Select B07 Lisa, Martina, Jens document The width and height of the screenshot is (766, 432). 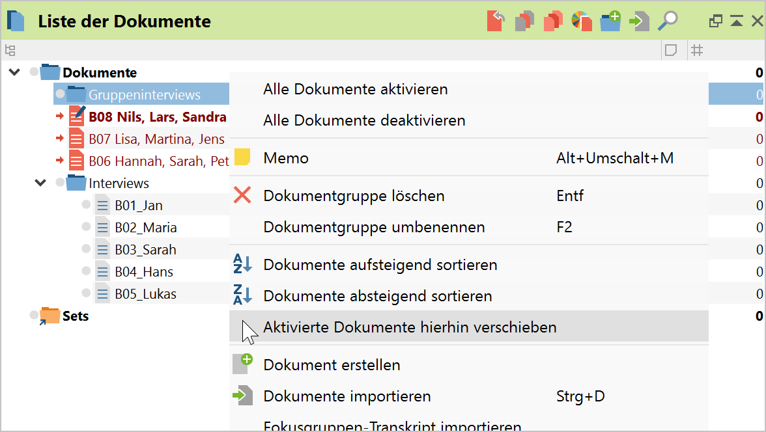tap(156, 139)
